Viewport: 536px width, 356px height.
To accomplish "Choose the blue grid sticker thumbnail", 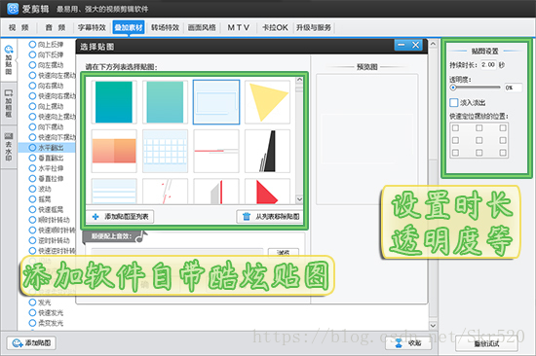I will pyautogui.click(x=165, y=151).
